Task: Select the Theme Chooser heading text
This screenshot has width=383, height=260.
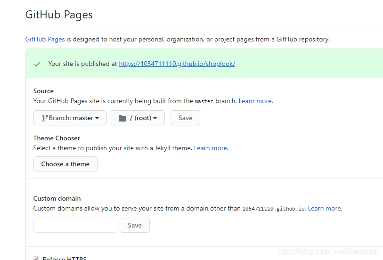Action: (57, 138)
